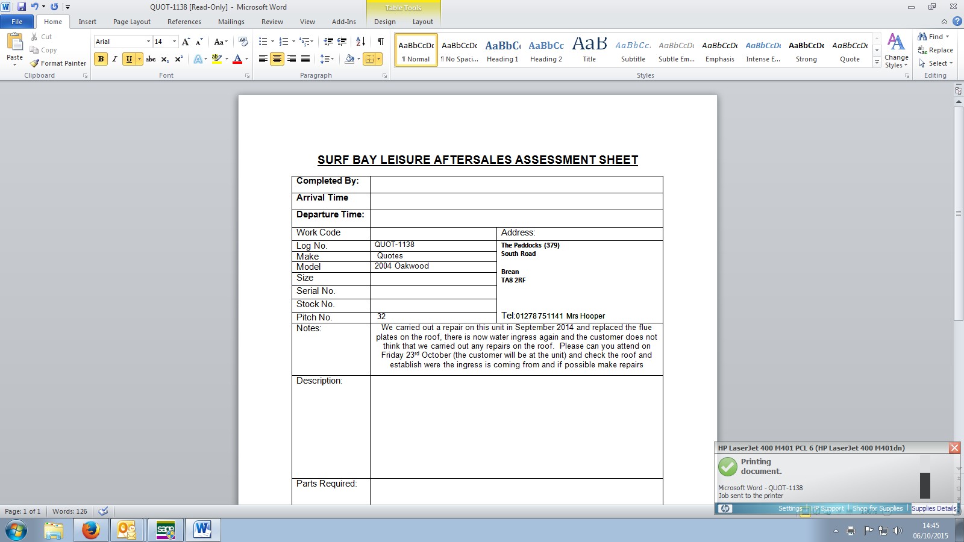This screenshot has width=964, height=542.
Task: Open Microsoft Word Help
Action: point(957,21)
